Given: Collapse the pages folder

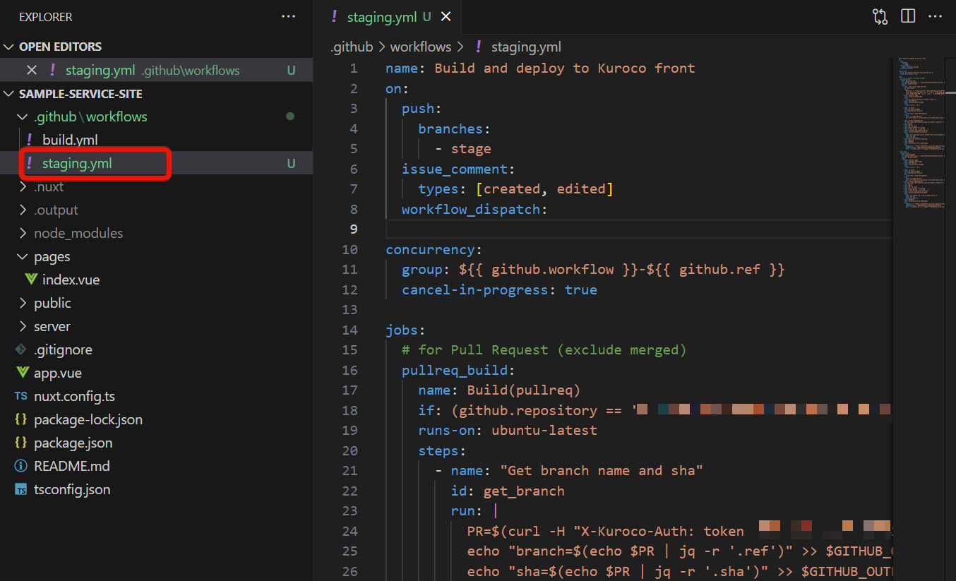Looking at the screenshot, I should [24, 256].
